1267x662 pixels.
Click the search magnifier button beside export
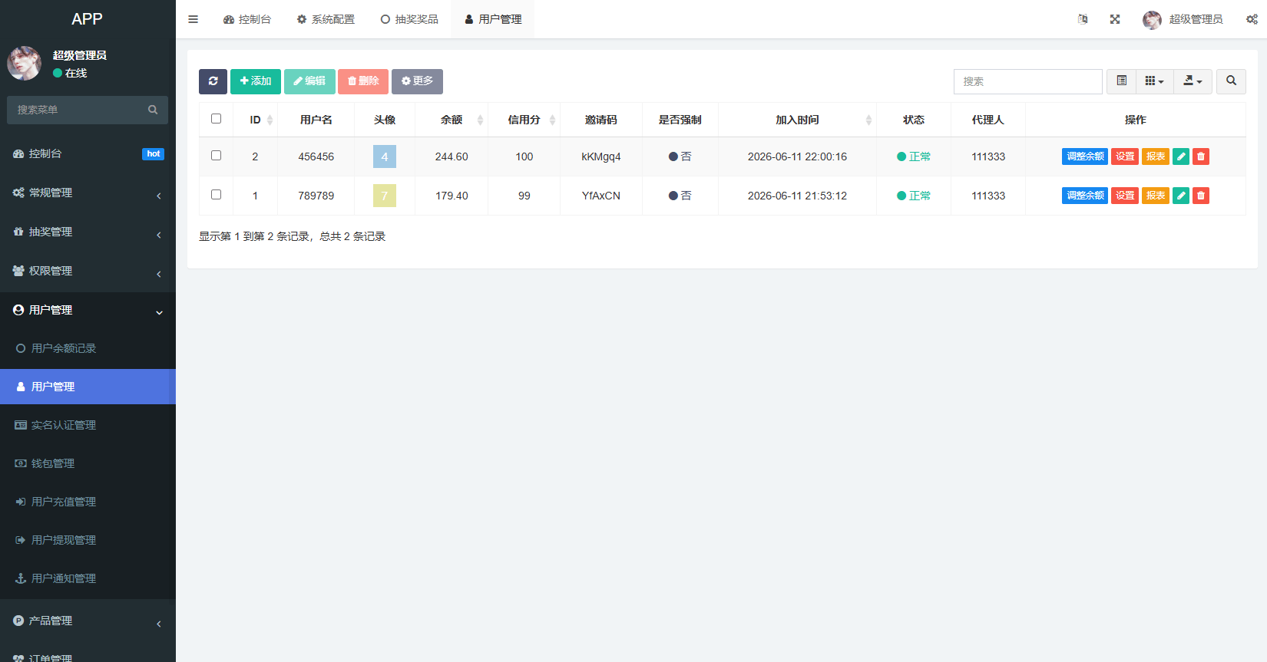(1231, 81)
